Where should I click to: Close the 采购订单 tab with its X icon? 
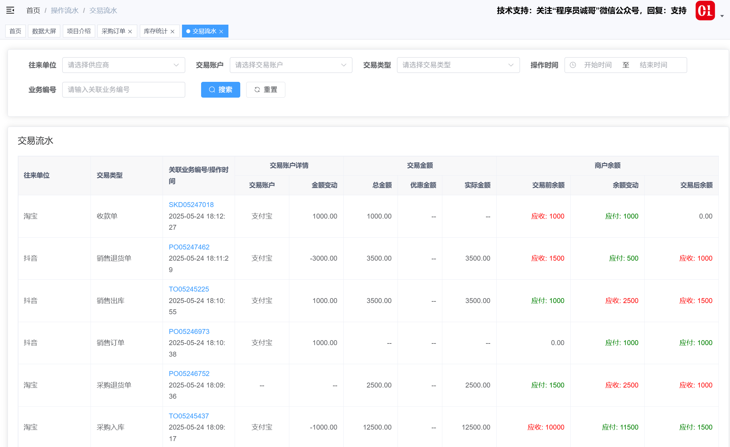coord(130,32)
